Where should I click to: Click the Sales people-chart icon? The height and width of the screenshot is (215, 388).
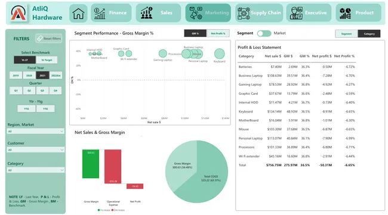pos(146,13)
